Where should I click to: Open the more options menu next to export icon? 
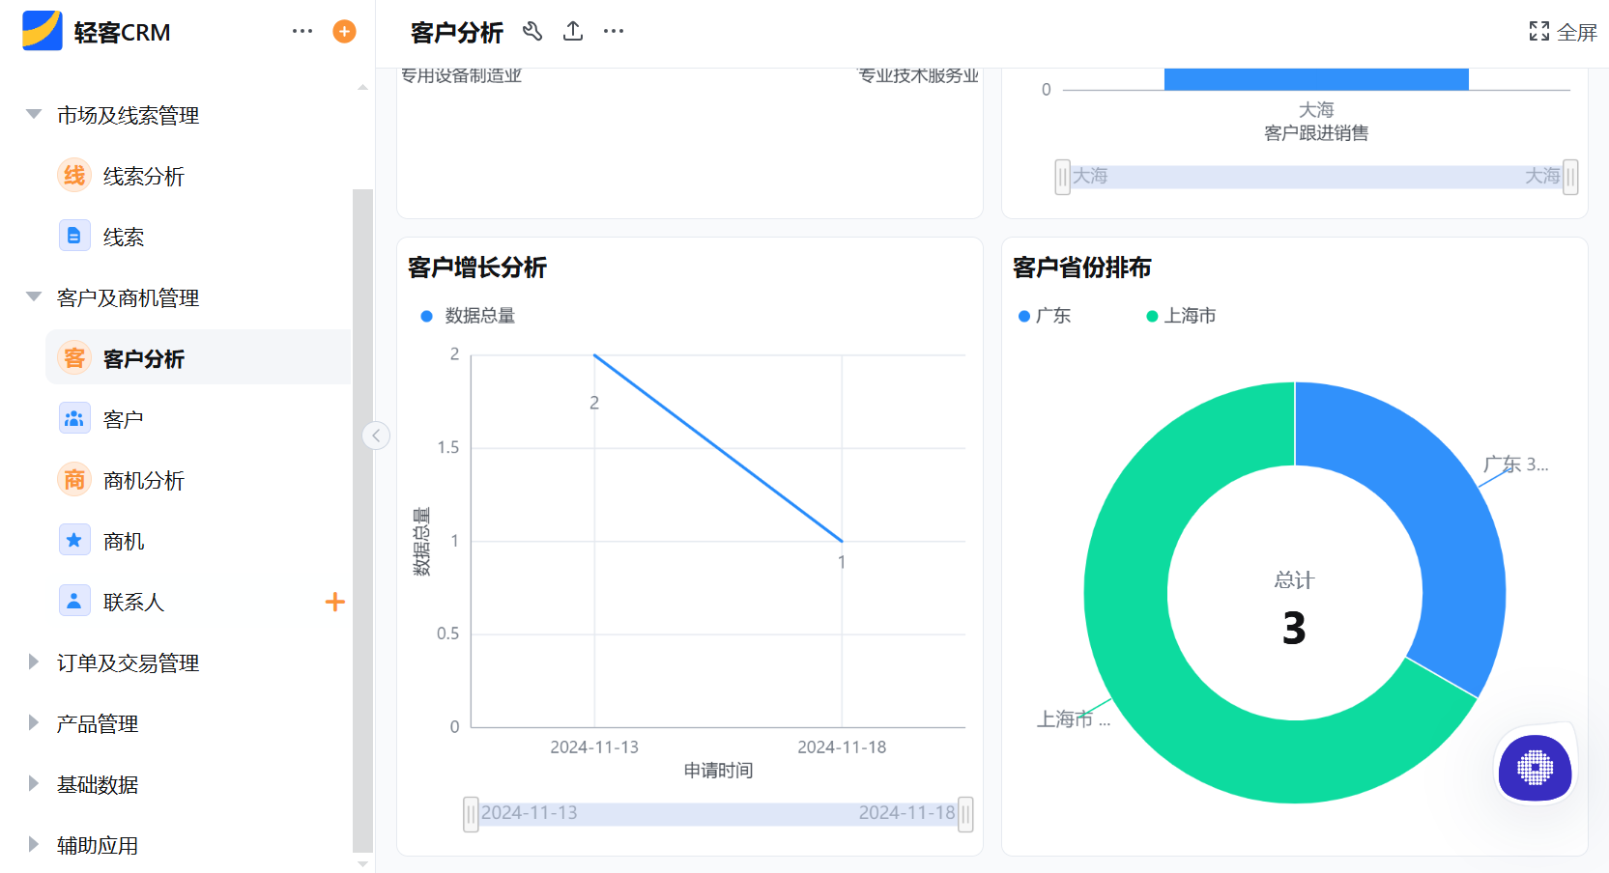613,31
